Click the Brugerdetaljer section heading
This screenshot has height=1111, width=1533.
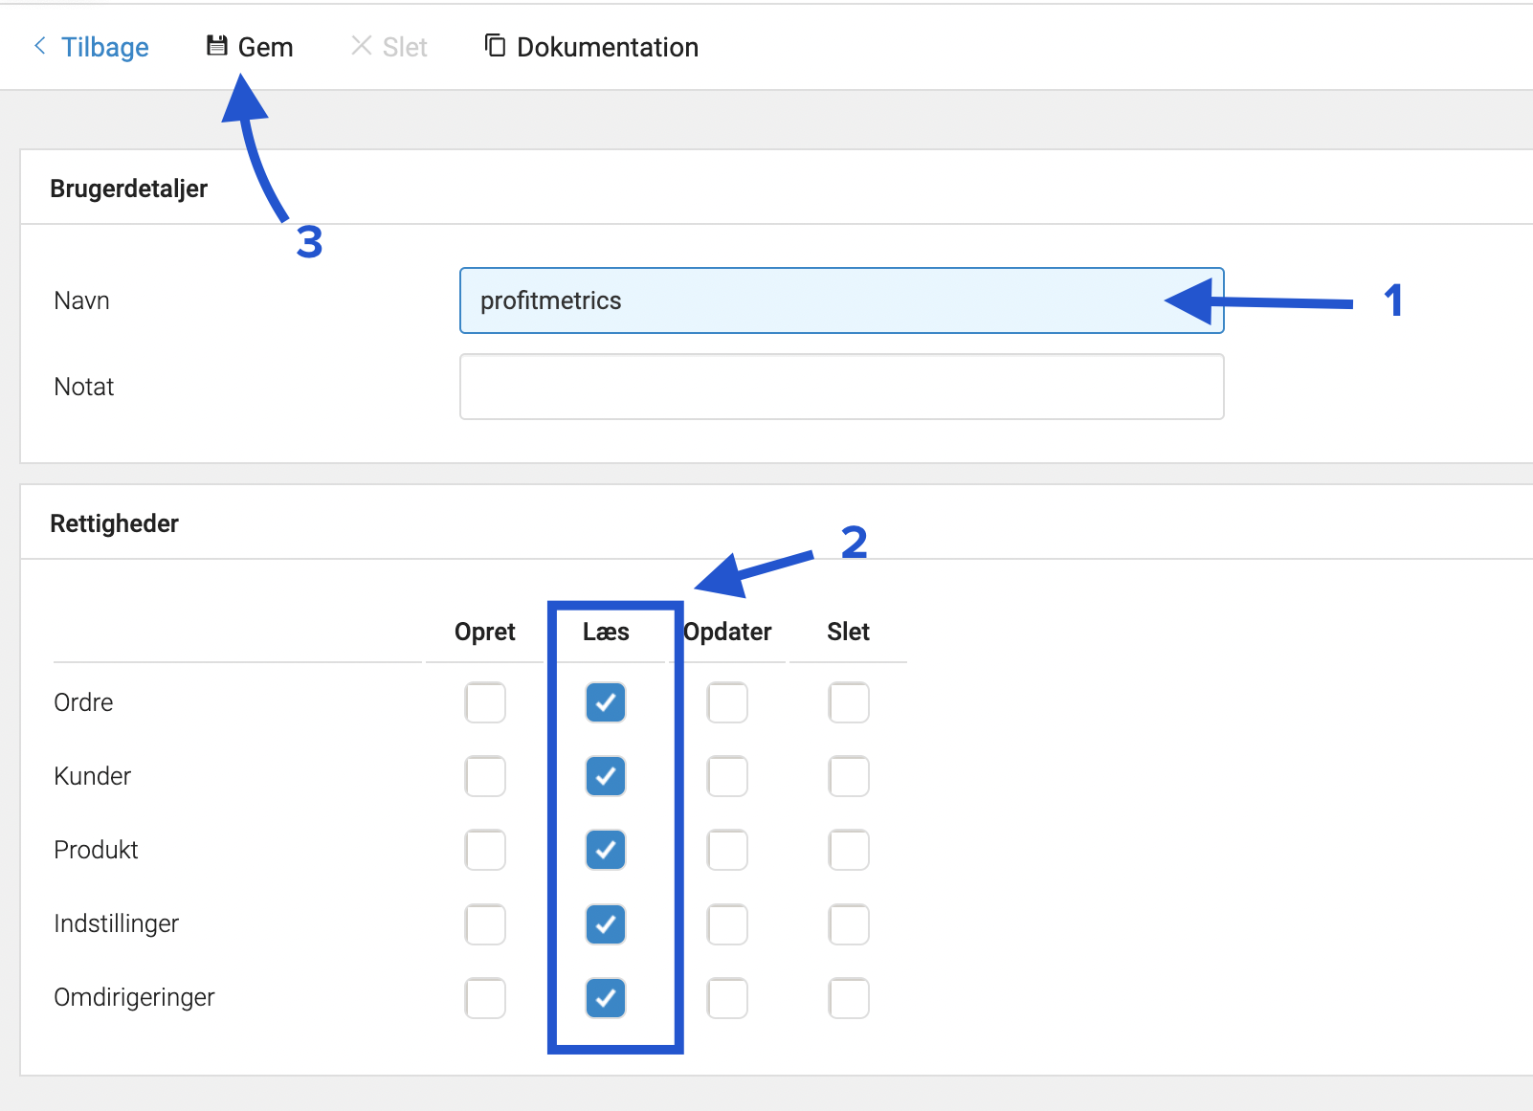coord(129,189)
